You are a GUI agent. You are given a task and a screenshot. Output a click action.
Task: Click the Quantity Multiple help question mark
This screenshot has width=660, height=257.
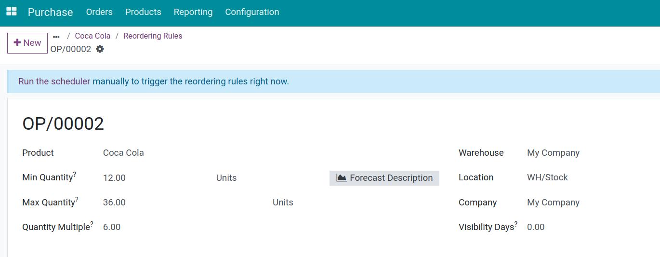tap(92, 224)
